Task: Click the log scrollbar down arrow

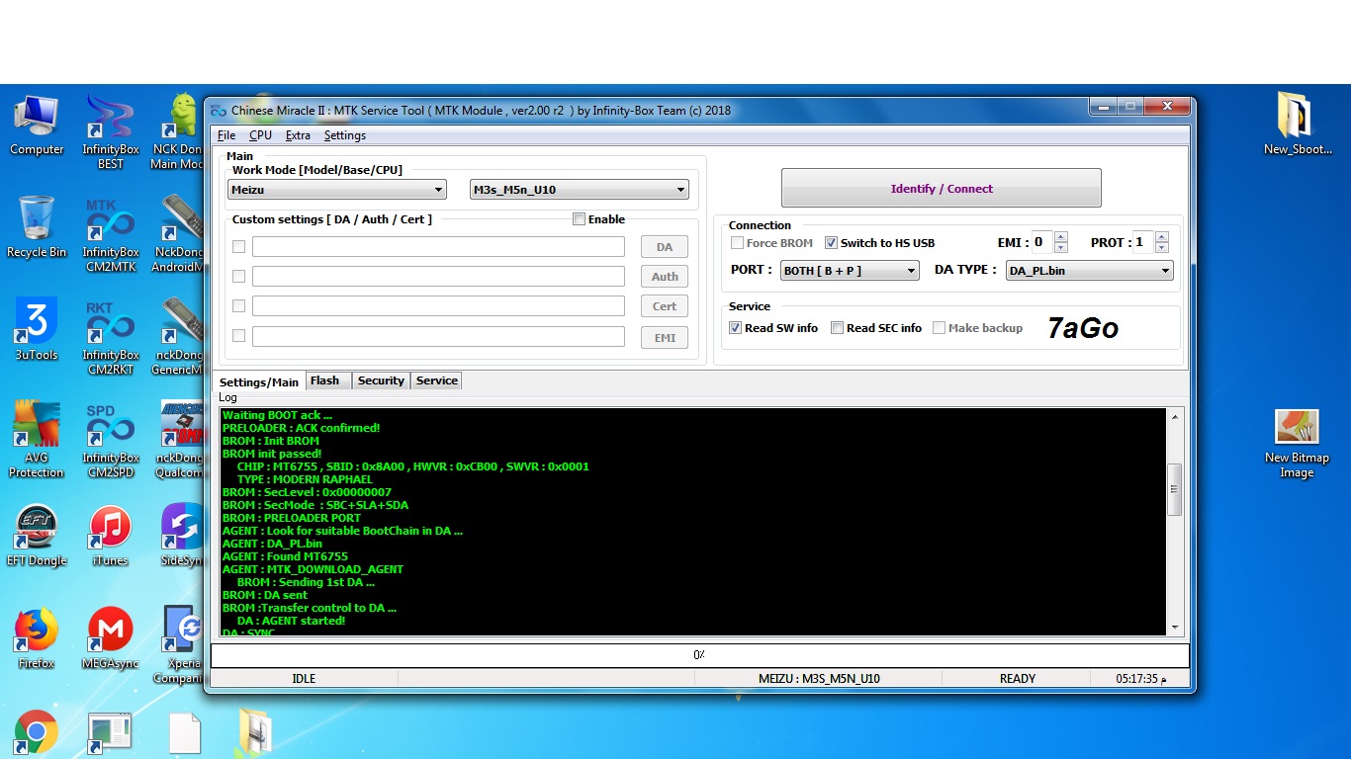Action: point(1175,628)
